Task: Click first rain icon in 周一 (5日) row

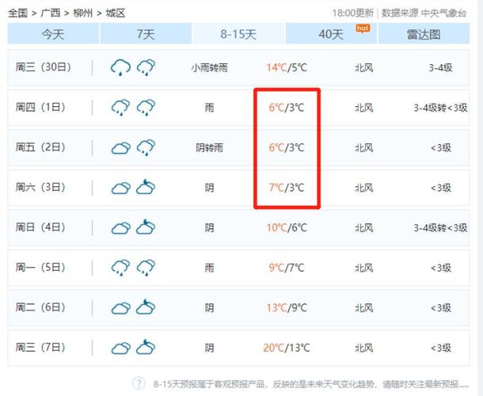Action: coord(120,268)
